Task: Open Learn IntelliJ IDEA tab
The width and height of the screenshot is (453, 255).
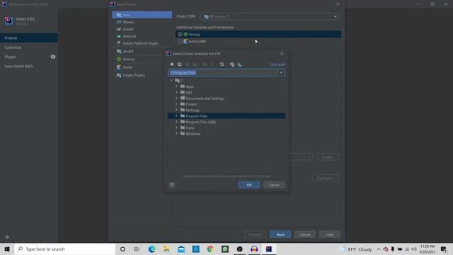Action: 29,66
